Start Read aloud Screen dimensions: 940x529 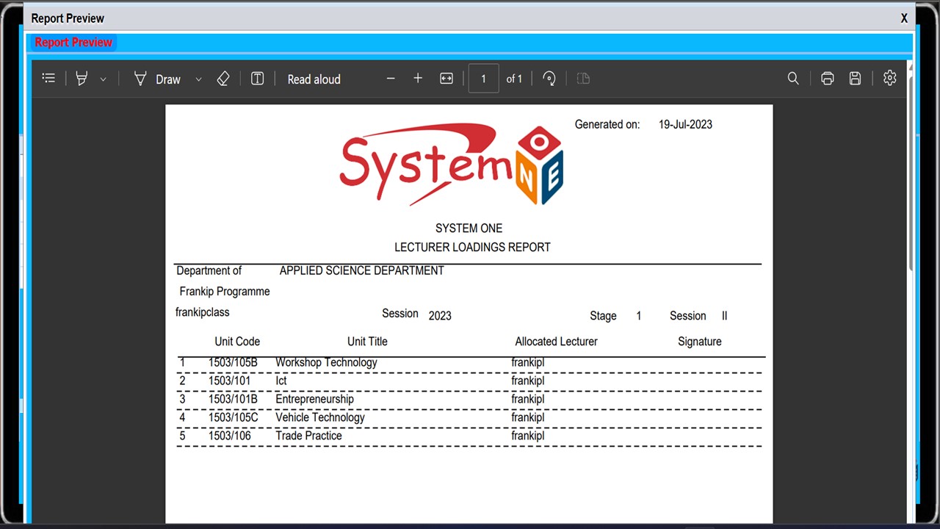pyautogui.click(x=314, y=79)
